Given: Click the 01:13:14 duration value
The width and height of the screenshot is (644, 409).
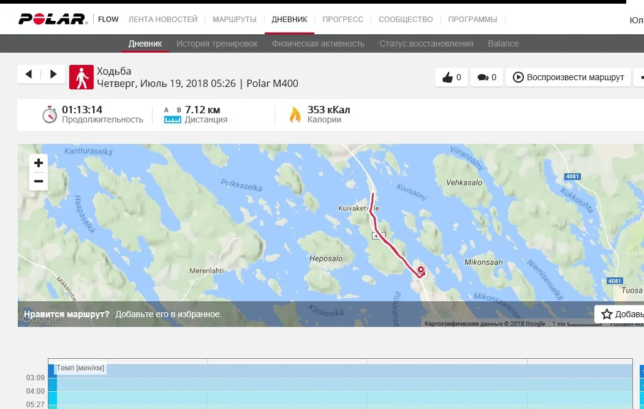Looking at the screenshot, I should pyautogui.click(x=82, y=110).
